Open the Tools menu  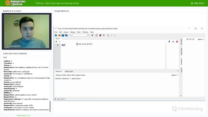[x=79, y=32]
